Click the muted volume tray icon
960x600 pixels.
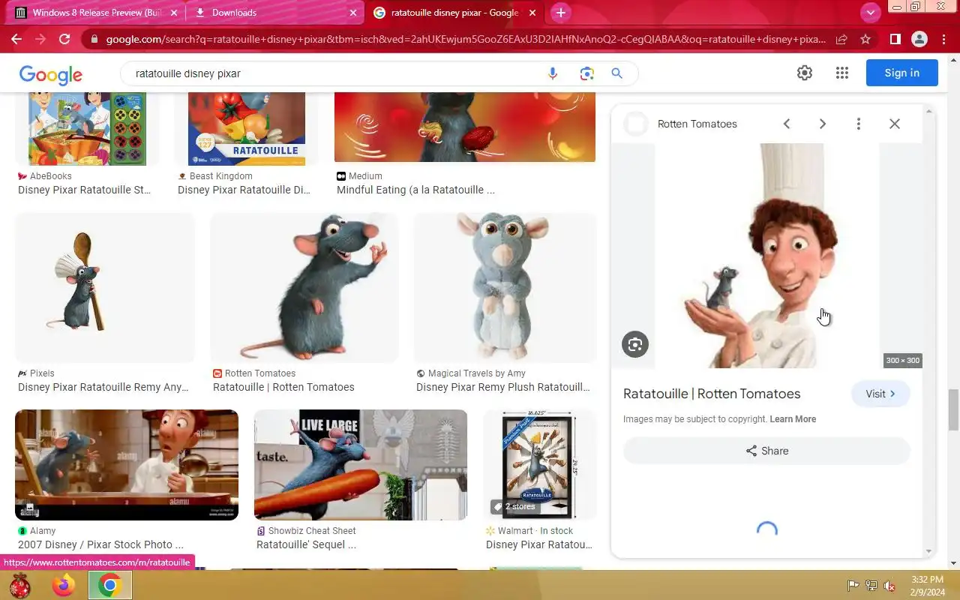coord(889,586)
